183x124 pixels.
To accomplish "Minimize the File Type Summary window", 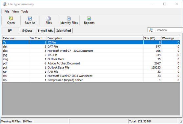I will 153,4.
